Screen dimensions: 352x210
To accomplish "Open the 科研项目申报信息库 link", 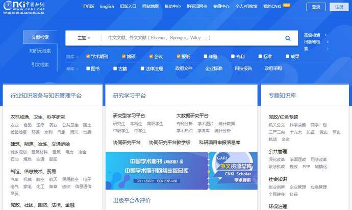I will tap(219, 143).
